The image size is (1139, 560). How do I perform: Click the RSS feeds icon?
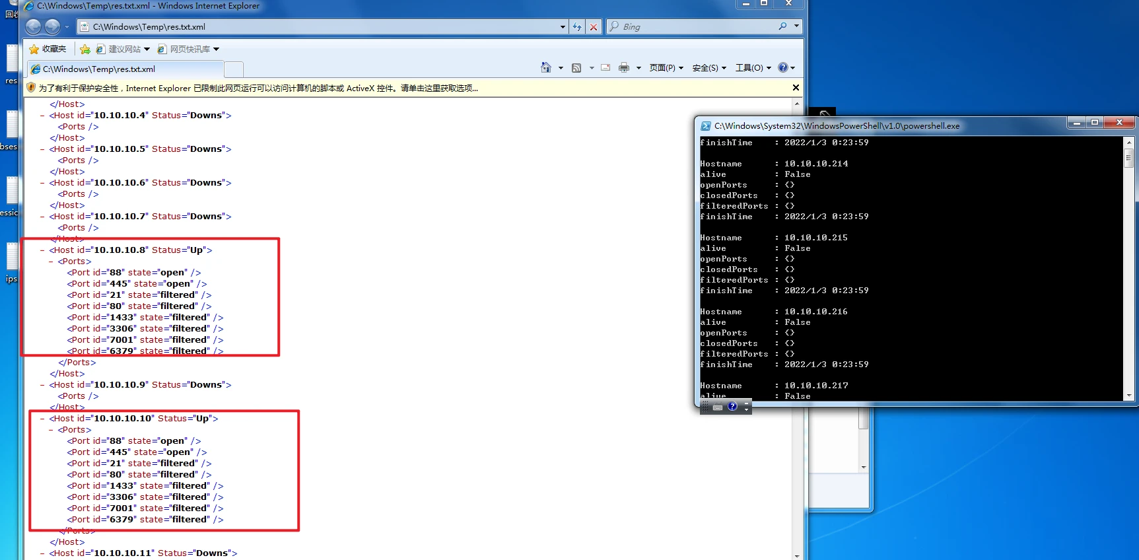[x=576, y=68]
